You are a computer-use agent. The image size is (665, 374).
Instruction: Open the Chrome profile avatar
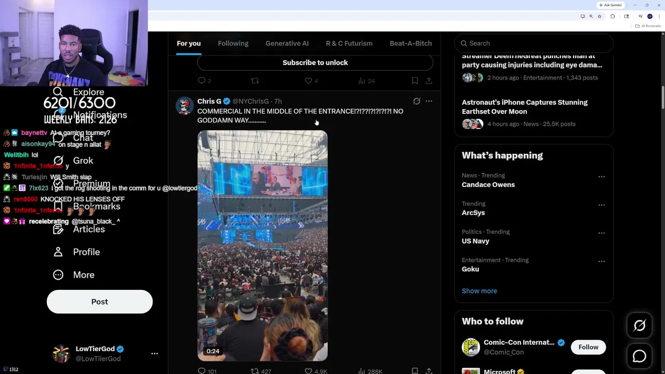tap(650, 16)
